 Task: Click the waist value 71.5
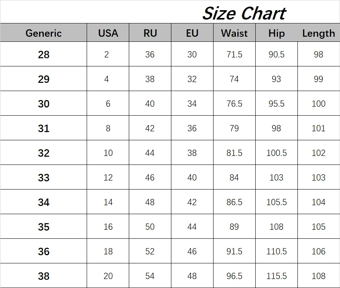234,55
